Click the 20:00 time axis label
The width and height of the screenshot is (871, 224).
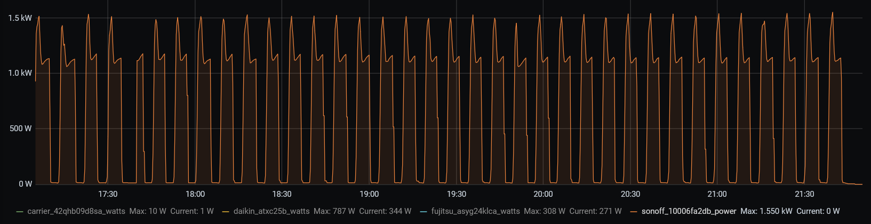(544, 194)
